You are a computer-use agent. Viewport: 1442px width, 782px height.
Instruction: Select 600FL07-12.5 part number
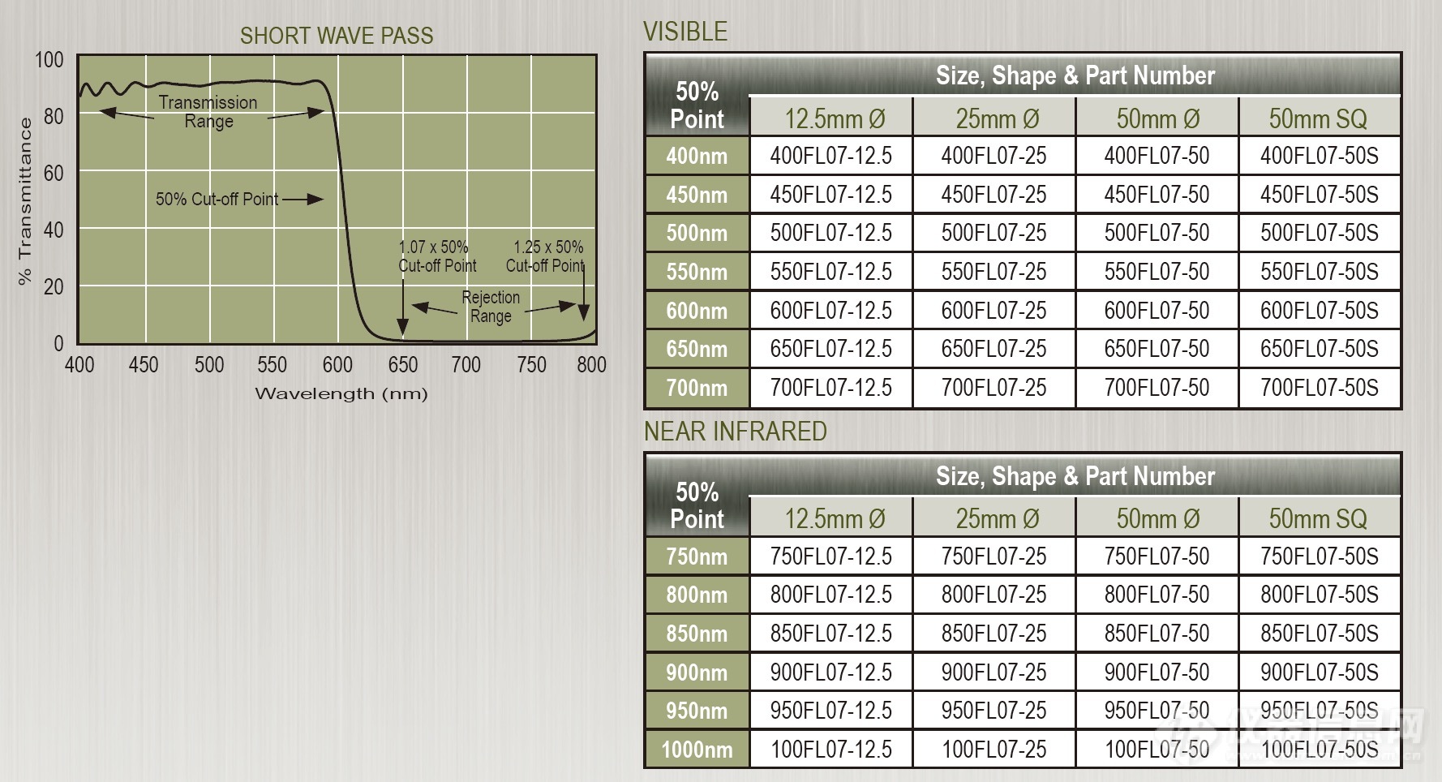(830, 311)
